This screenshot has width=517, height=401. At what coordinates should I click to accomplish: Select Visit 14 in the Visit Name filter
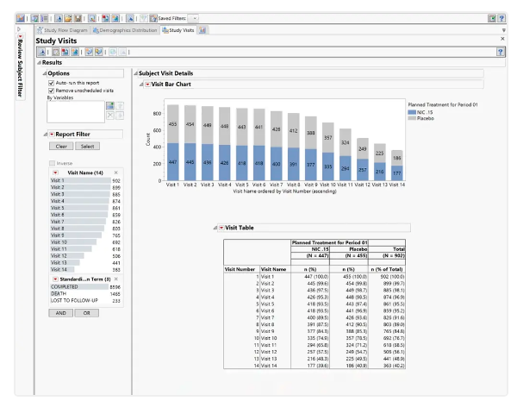pos(85,270)
